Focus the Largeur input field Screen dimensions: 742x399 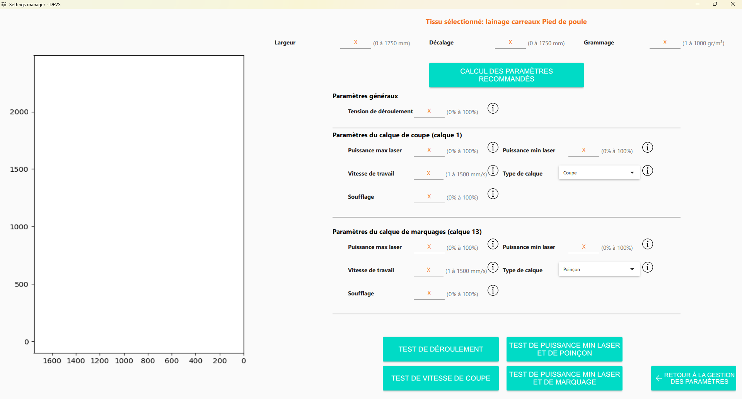point(355,43)
